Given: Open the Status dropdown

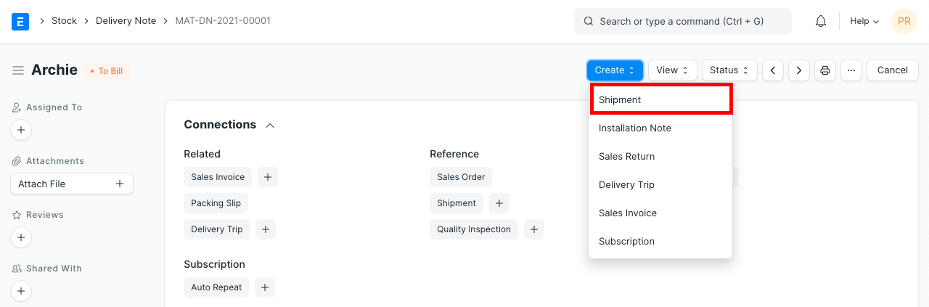Looking at the screenshot, I should 729,70.
